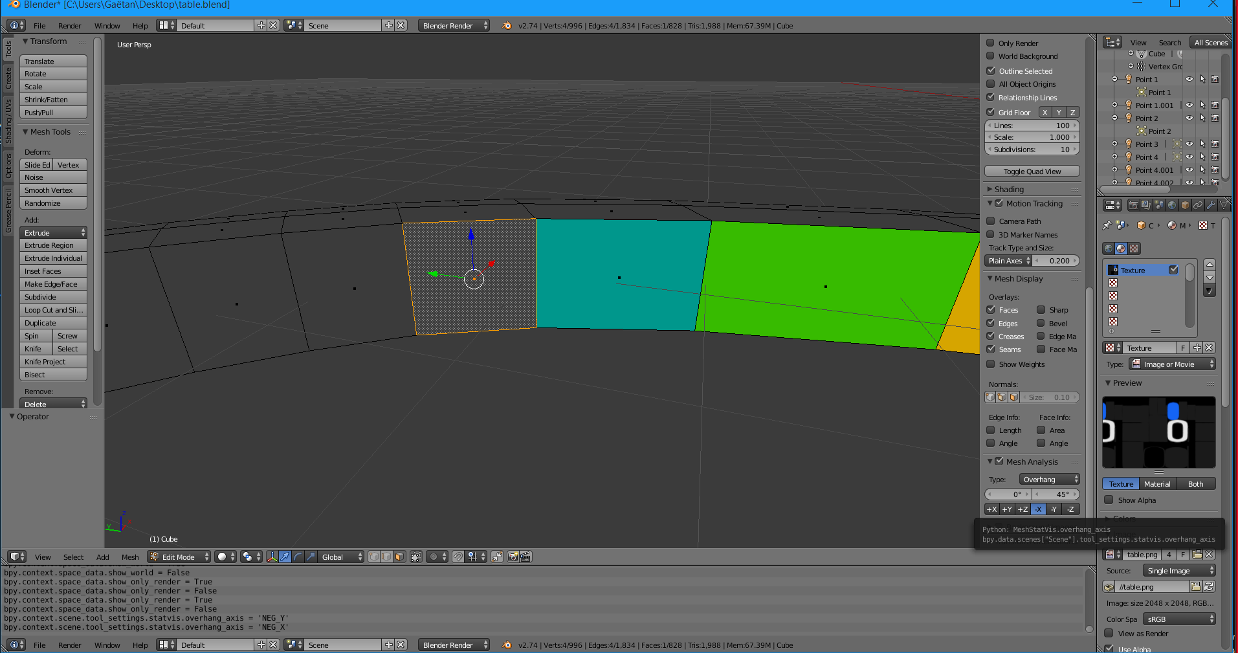1238x653 pixels.
Task: Collapse the Mesh Display panel
Action: click(1019, 279)
